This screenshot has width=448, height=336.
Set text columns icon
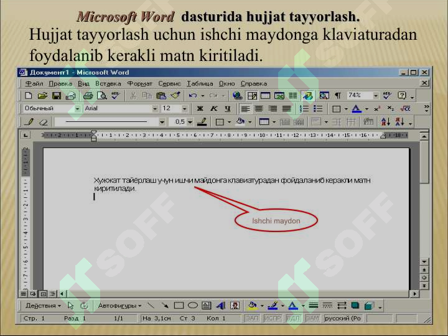(x=293, y=96)
